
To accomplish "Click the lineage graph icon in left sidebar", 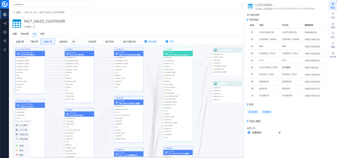I will (5, 23).
